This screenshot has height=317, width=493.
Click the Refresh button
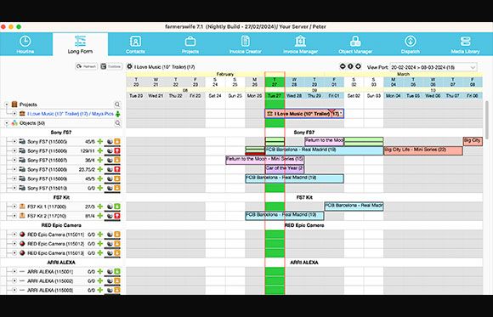(86, 66)
